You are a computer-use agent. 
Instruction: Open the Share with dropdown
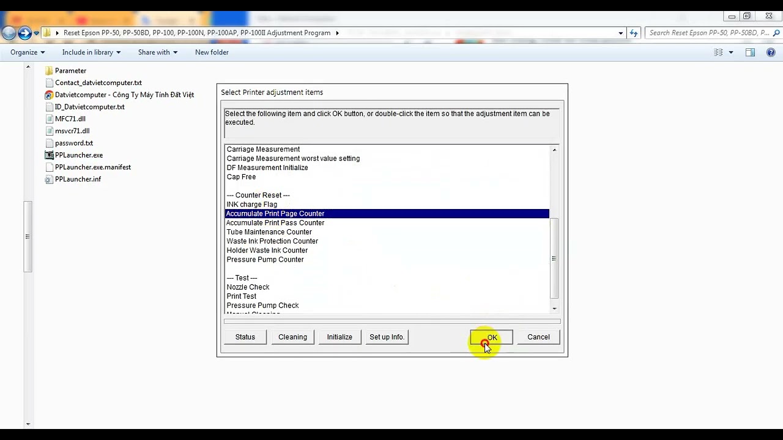[158, 53]
